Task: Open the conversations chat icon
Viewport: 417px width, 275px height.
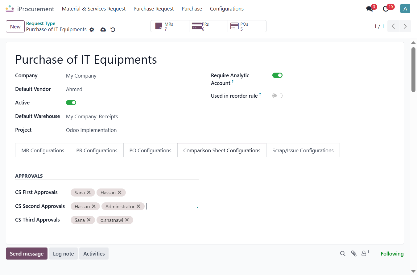Action: coord(370,9)
